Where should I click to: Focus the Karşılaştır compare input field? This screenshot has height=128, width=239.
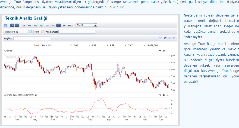[32, 38]
